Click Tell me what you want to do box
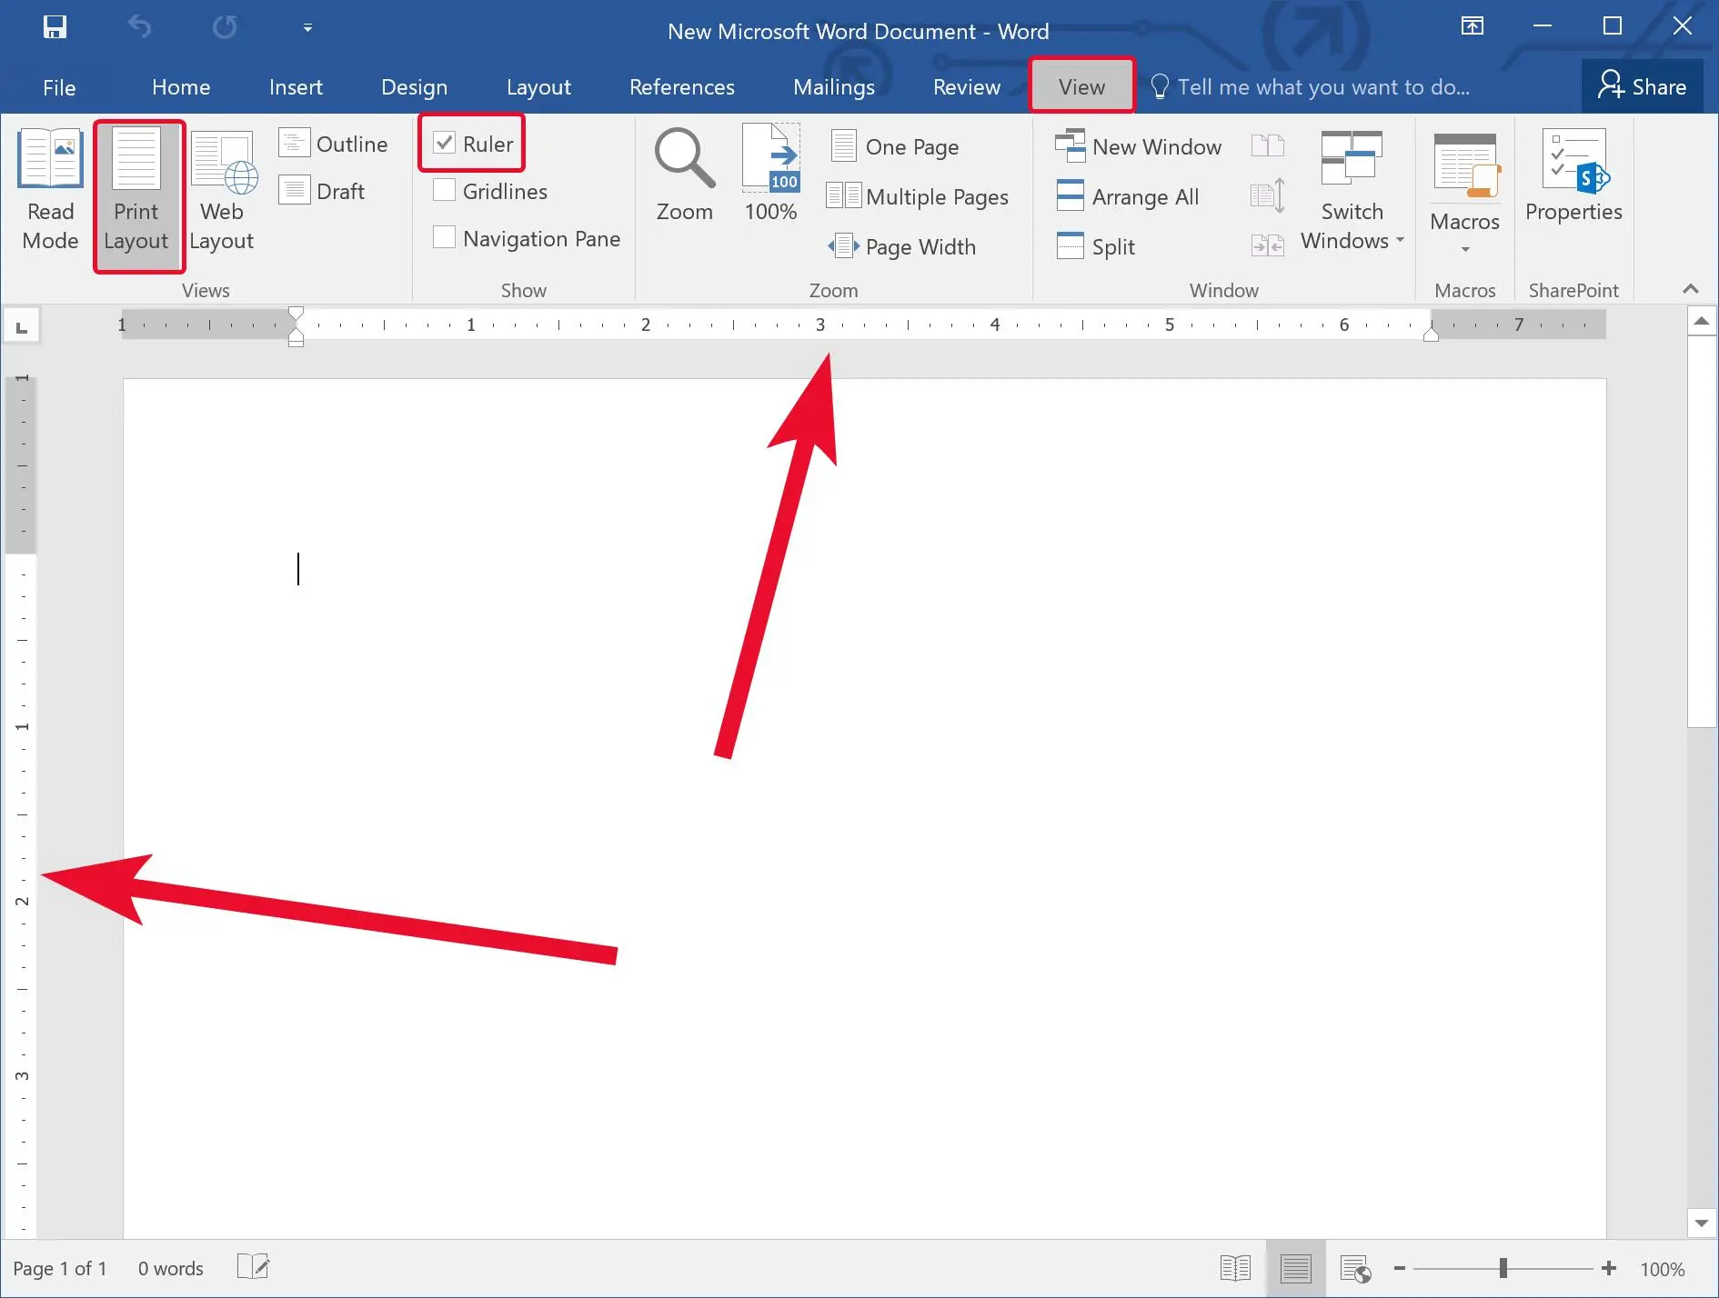The image size is (1719, 1298). tap(1311, 87)
